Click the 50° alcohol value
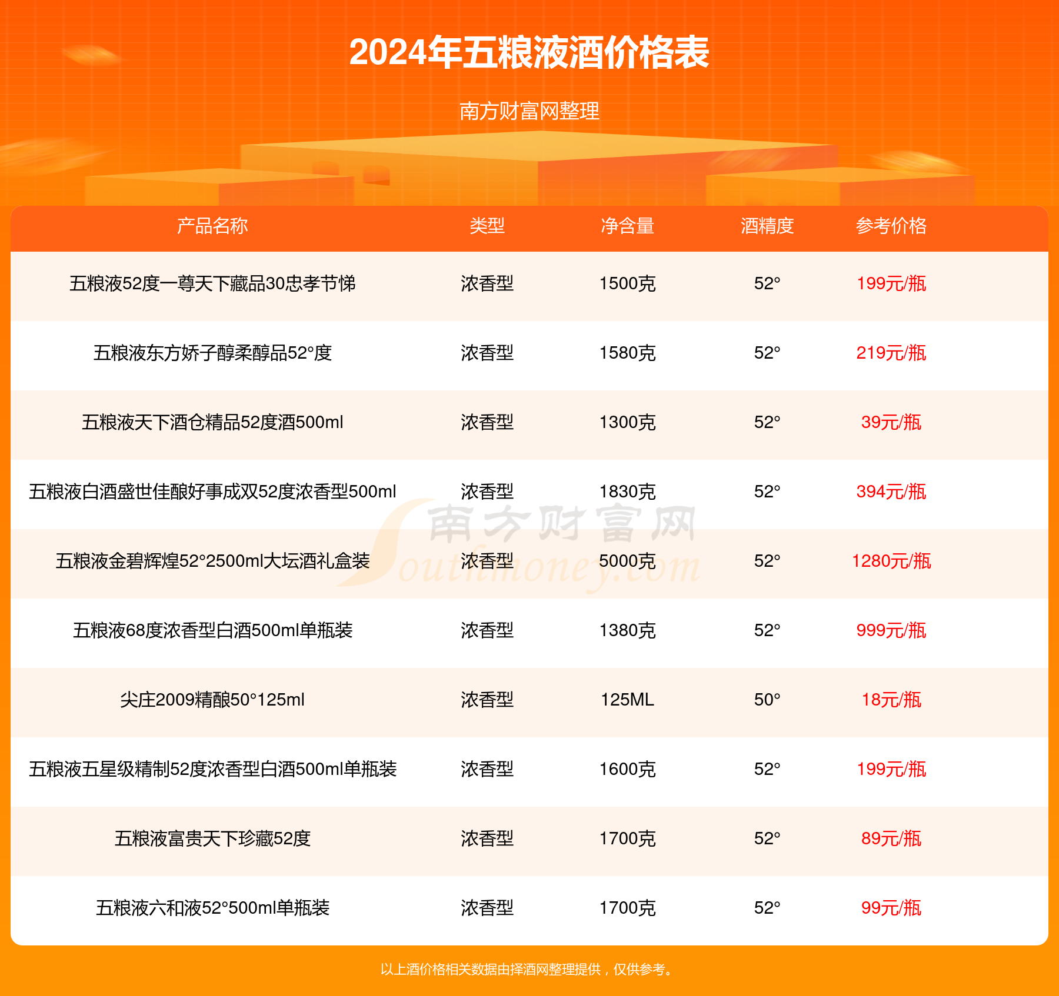The width and height of the screenshot is (1059, 996). coord(767,700)
